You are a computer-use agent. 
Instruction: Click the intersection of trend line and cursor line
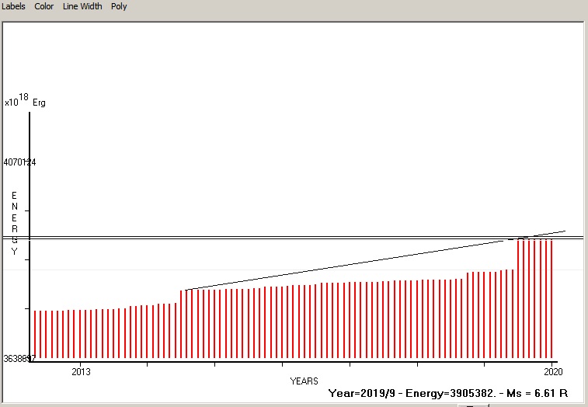(x=526, y=237)
